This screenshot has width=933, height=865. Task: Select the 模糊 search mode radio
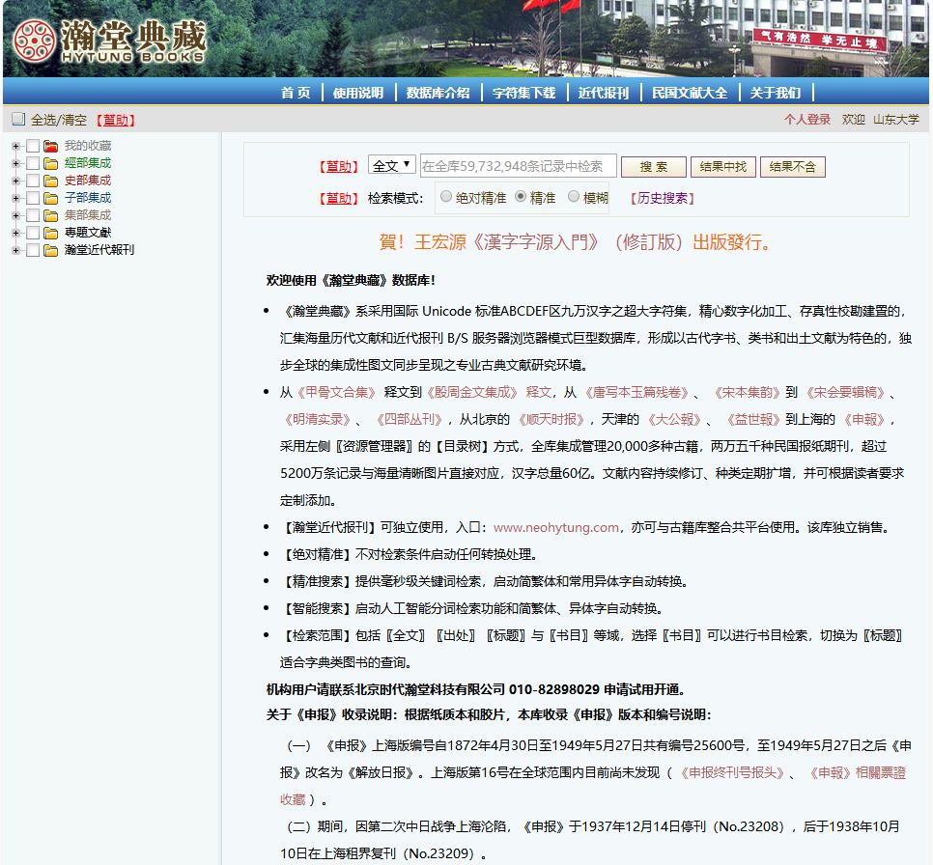tap(574, 196)
